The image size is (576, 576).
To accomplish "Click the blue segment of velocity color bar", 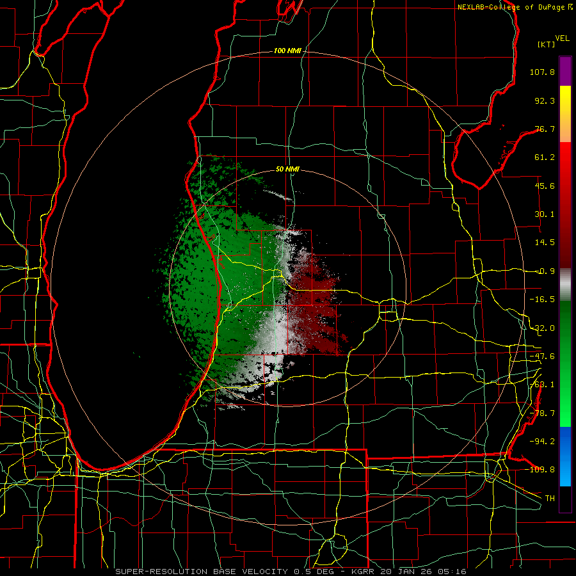I will coord(565,456).
